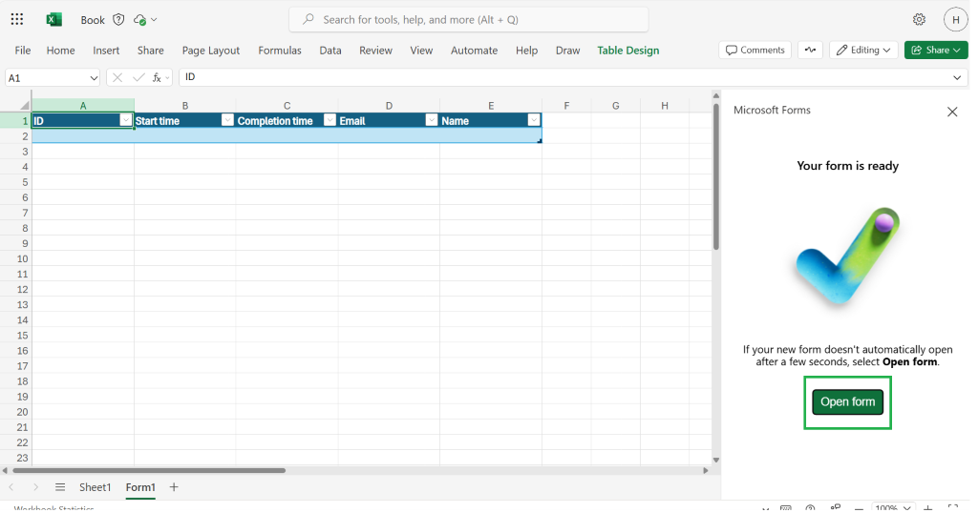Click the Completion time header cell
The image size is (978, 513).
tap(287, 121)
